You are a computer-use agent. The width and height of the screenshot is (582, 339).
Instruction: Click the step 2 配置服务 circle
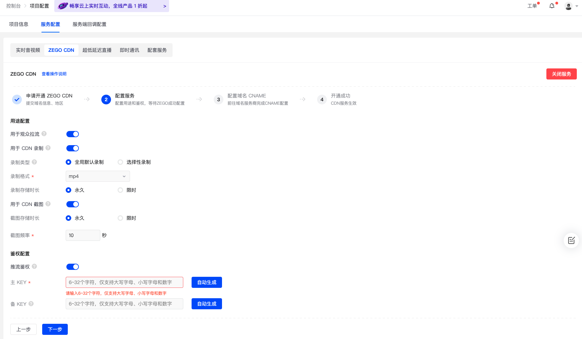[x=106, y=99]
